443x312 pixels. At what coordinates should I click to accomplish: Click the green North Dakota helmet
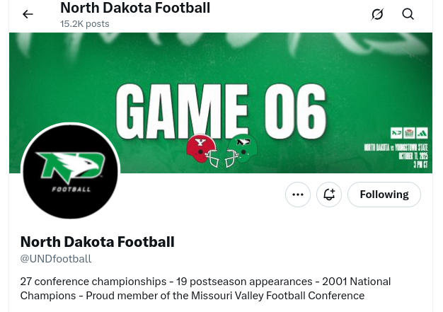point(242,149)
